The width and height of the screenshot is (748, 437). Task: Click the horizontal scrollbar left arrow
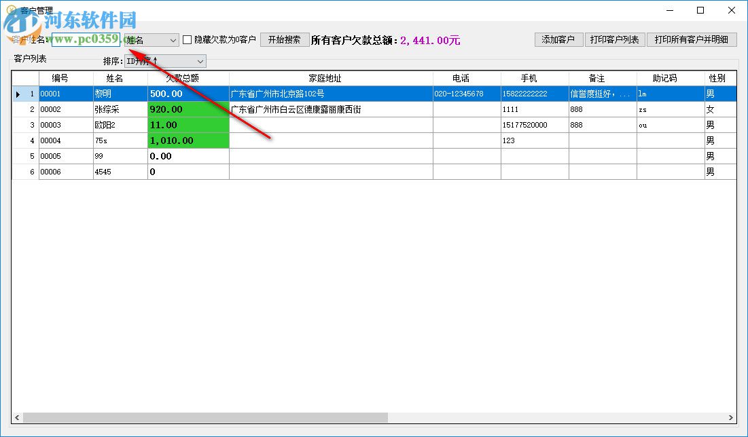click(x=17, y=417)
